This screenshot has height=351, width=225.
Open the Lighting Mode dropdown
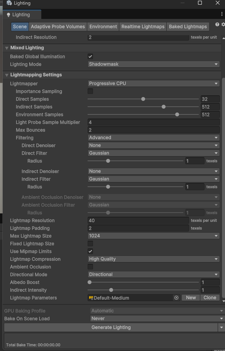(152, 64)
